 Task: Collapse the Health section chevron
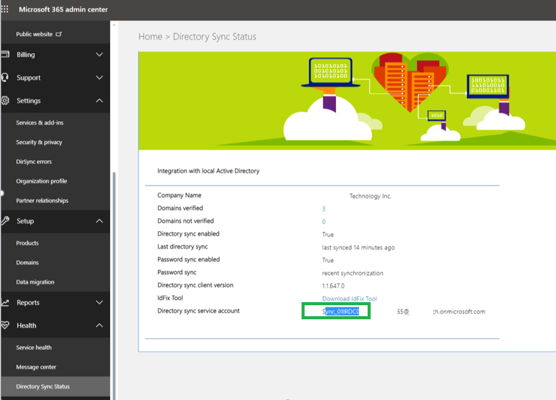(100, 325)
